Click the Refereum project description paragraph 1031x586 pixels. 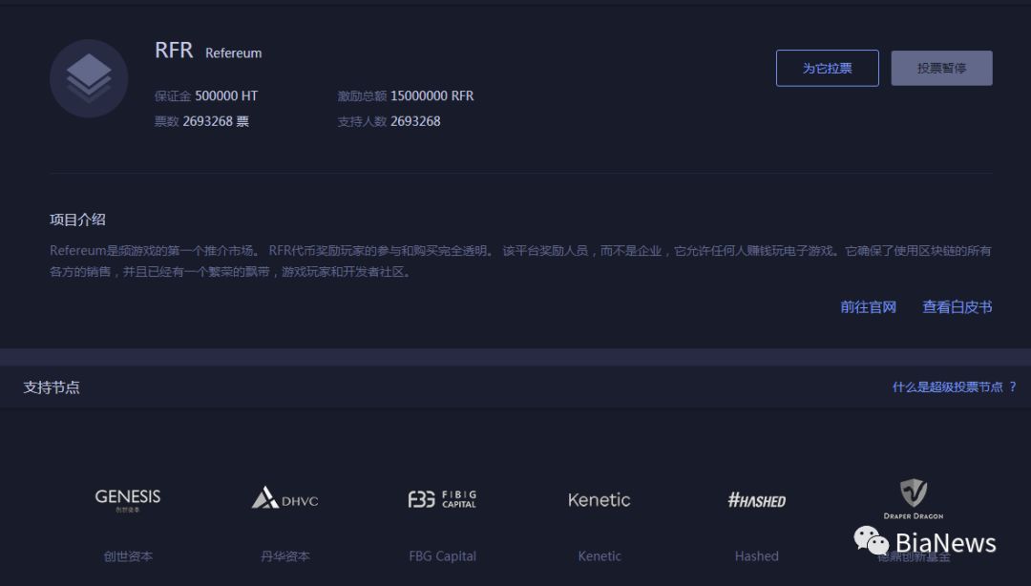coord(521,262)
